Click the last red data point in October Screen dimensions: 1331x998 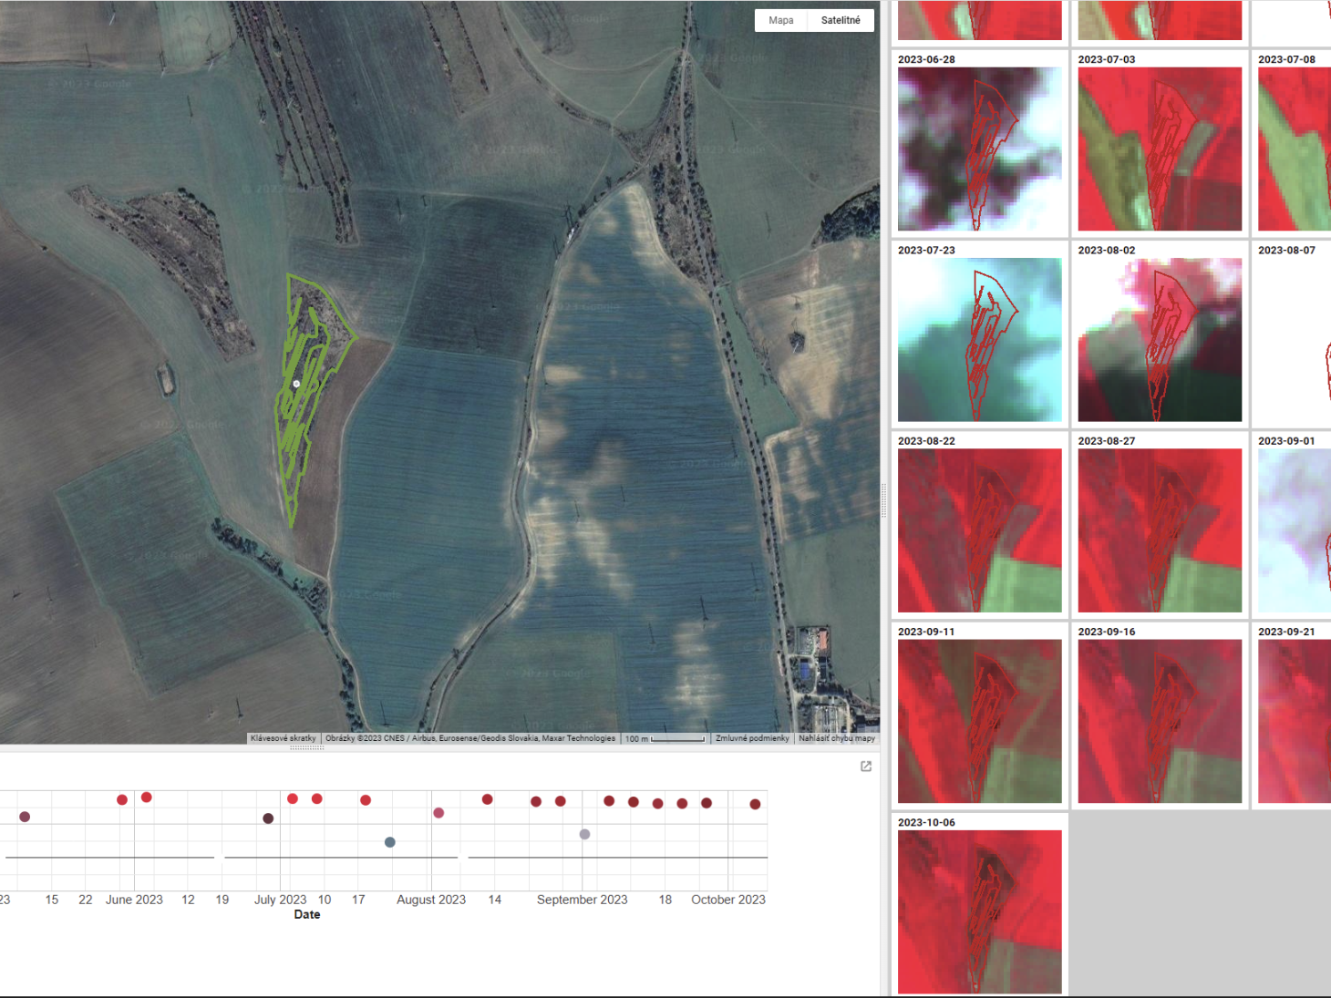(x=755, y=804)
